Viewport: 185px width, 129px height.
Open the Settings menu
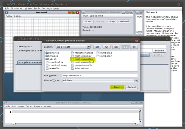point(47,8)
